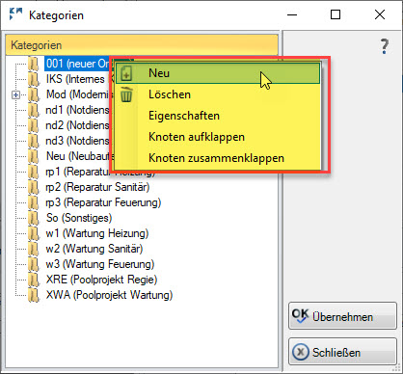Click the trash can icon beside Löschen
403x374 pixels.
point(126,94)
